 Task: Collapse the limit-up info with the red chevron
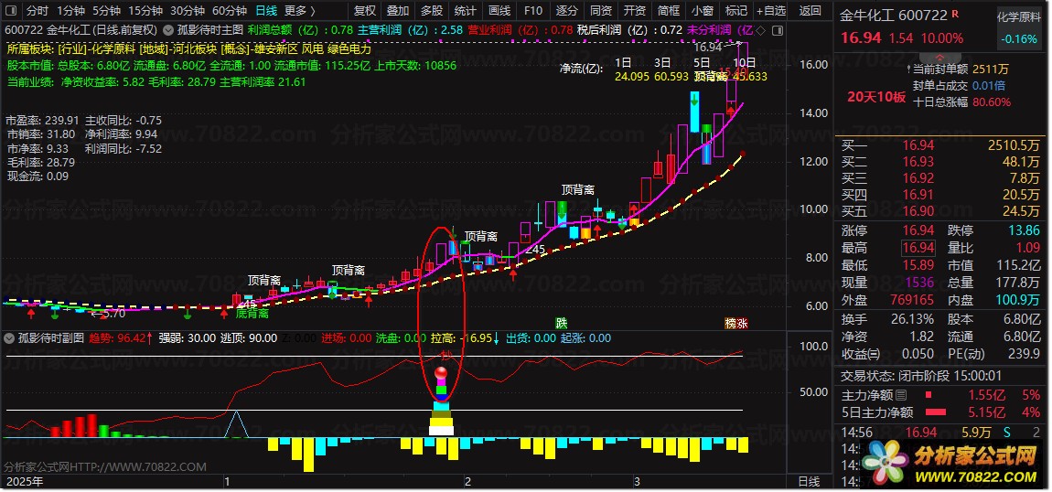coord(939,57)
